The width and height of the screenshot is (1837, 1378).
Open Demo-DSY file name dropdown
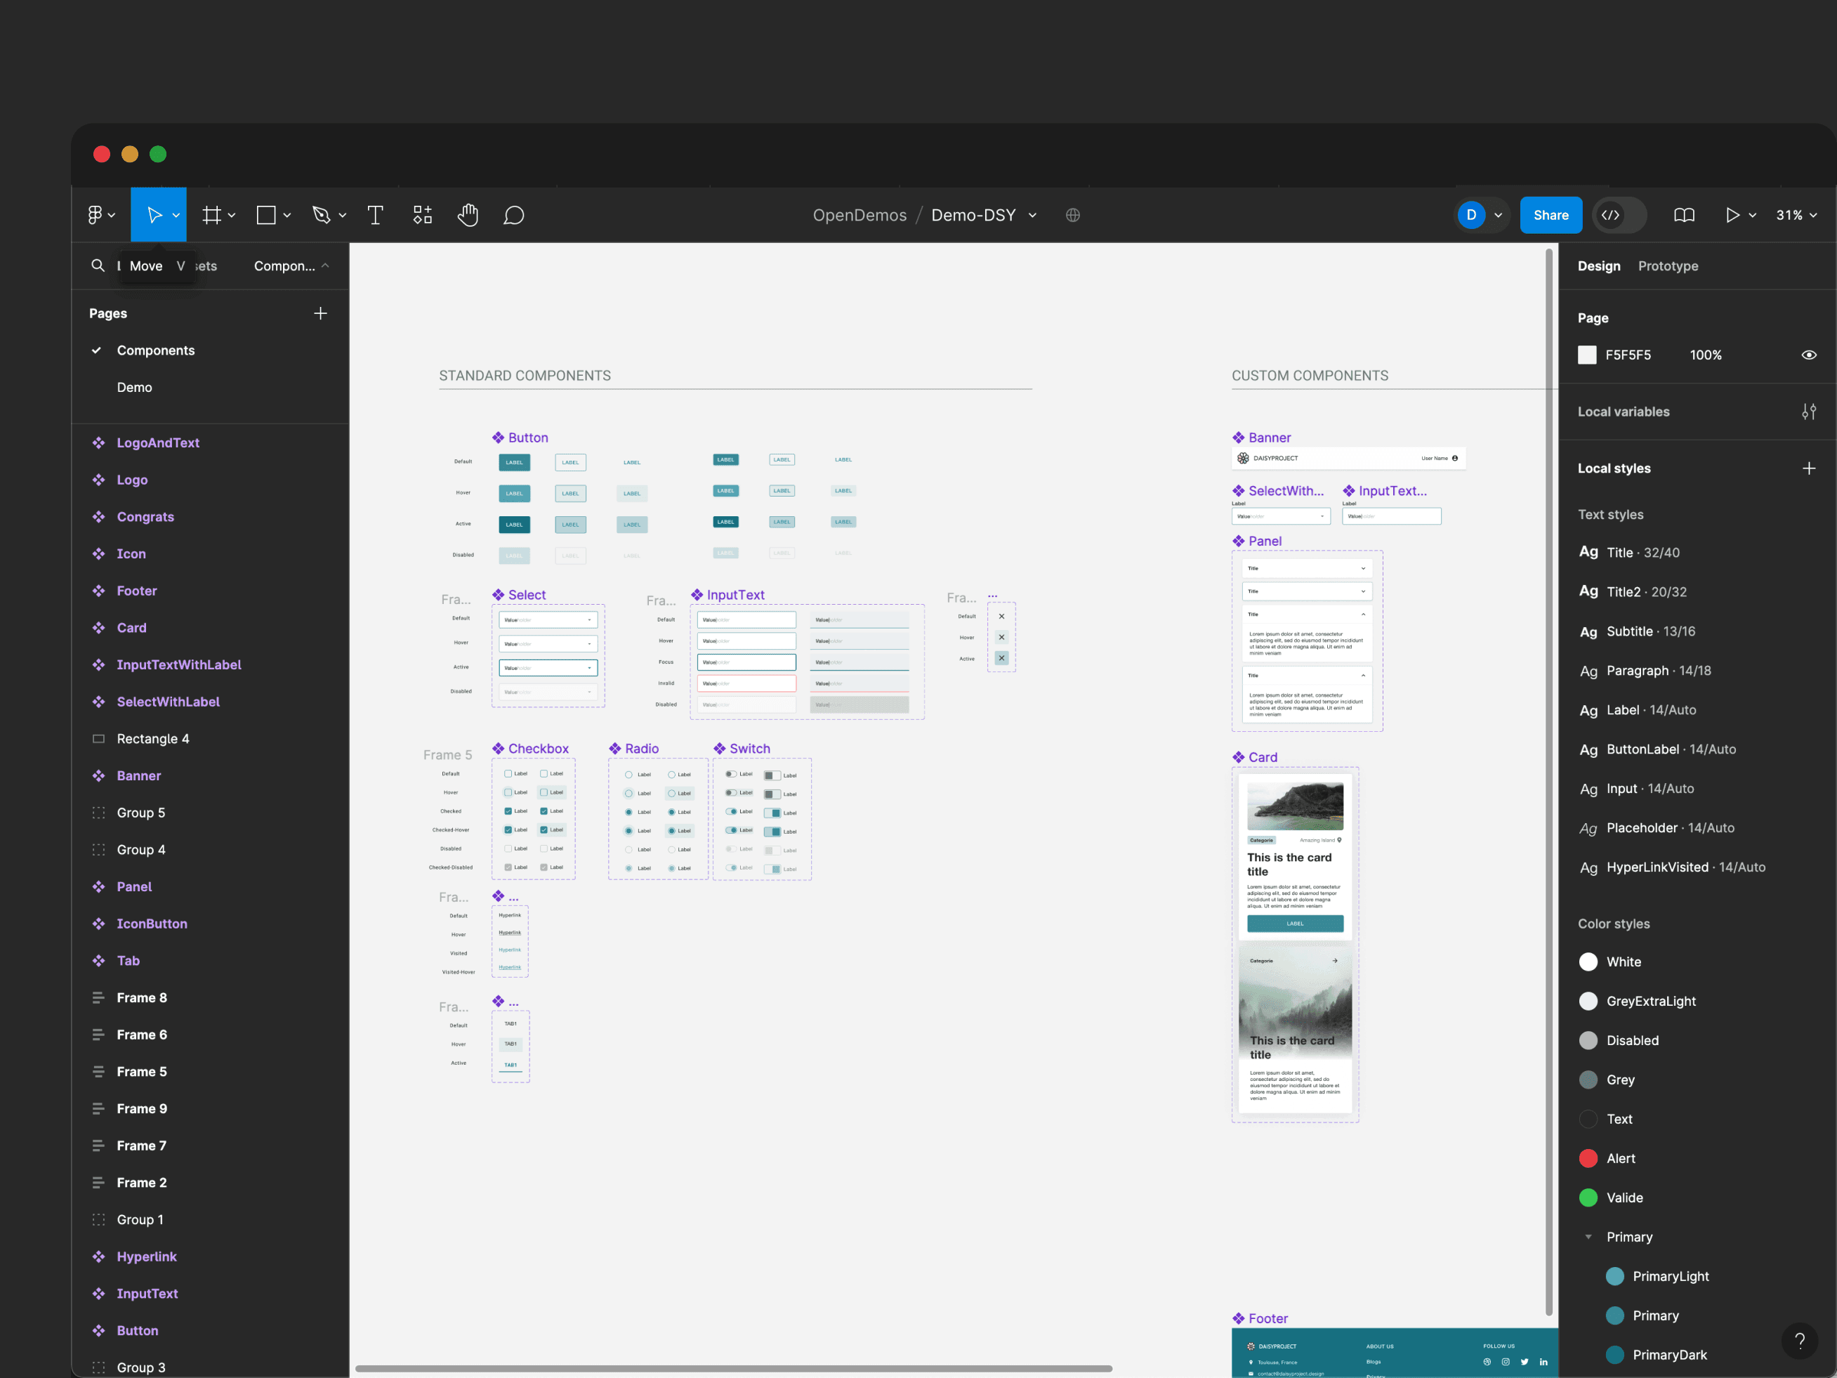1032,215
